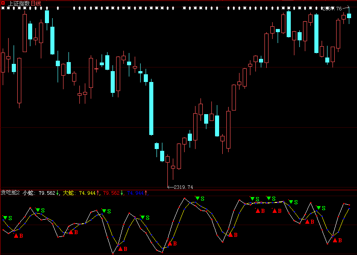The image size is (357, 255).
Task: Click the 贪吃蛇2 indicator name
Action: click(10, 193)
